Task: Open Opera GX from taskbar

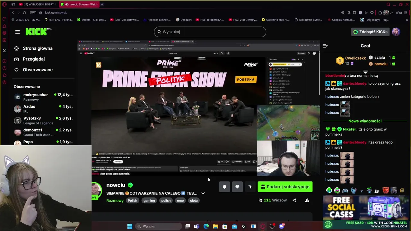Action: point(263,226)
